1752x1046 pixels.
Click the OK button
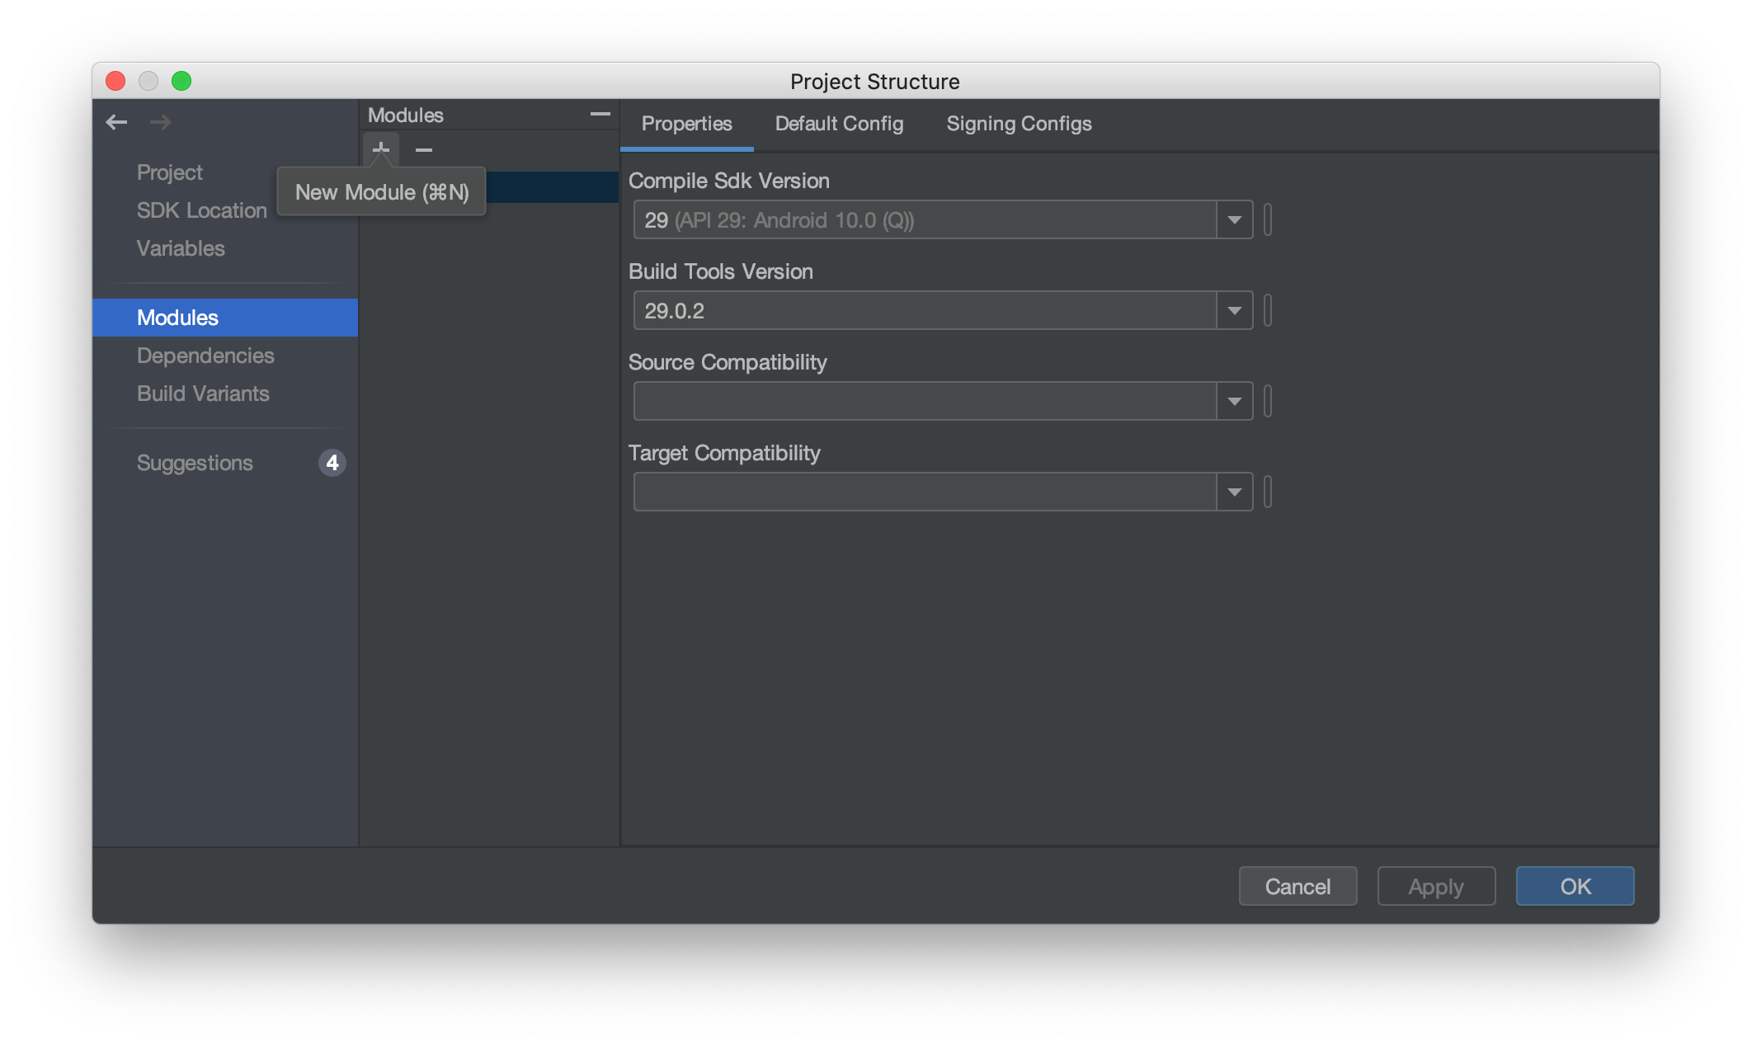(x=1575, y=885)
